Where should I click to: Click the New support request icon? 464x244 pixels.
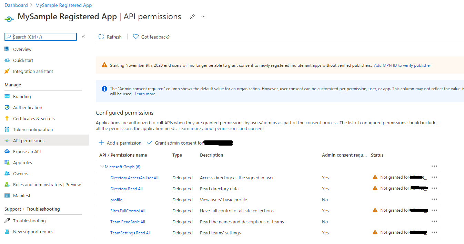7,232
